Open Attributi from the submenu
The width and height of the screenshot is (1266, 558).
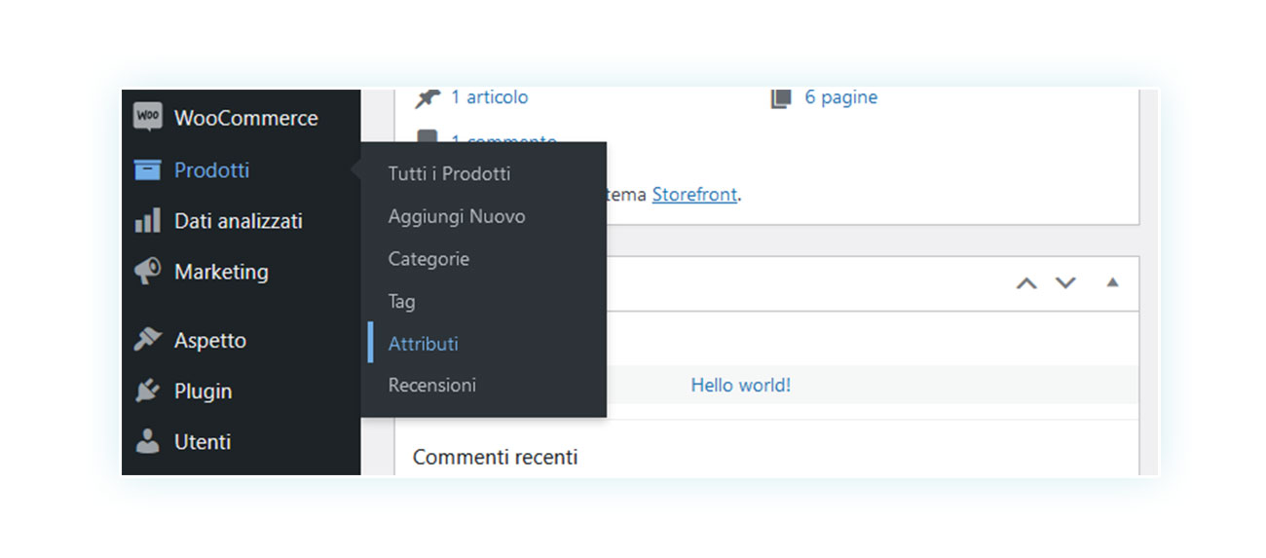tap(423, 344)
